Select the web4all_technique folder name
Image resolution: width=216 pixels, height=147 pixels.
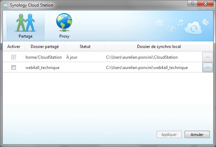point(42,68)
